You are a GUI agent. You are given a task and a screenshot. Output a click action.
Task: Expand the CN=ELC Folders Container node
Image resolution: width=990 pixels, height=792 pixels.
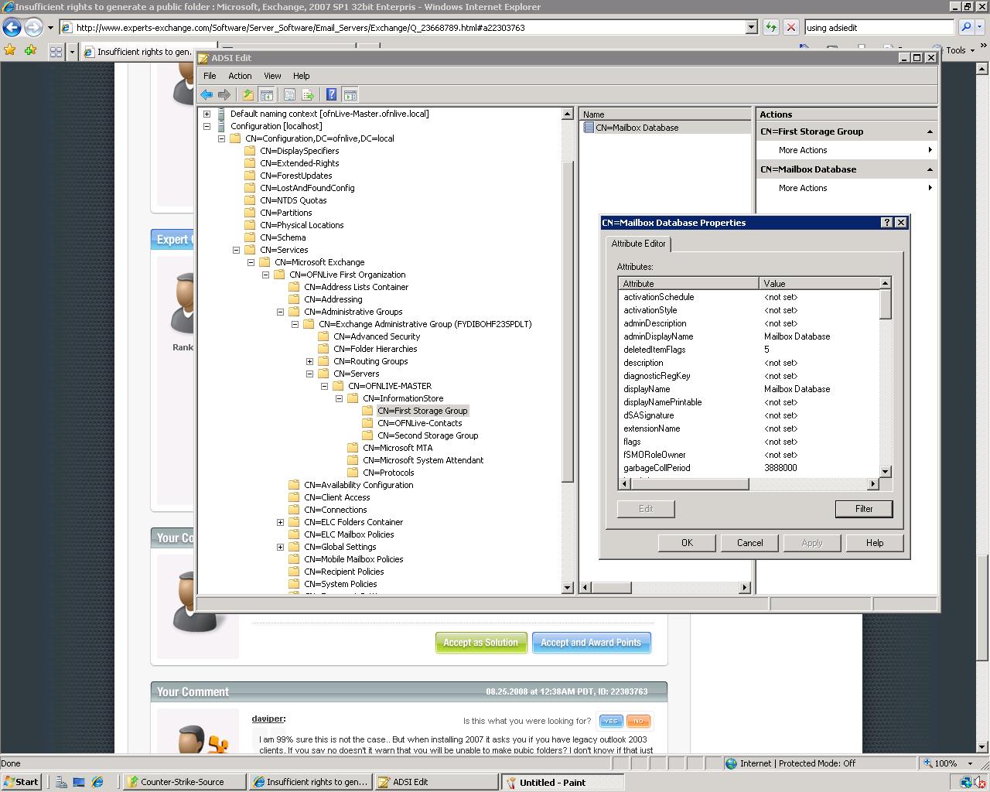pos(280,522)
